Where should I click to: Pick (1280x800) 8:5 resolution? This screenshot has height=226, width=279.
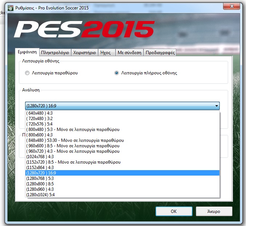122,184
